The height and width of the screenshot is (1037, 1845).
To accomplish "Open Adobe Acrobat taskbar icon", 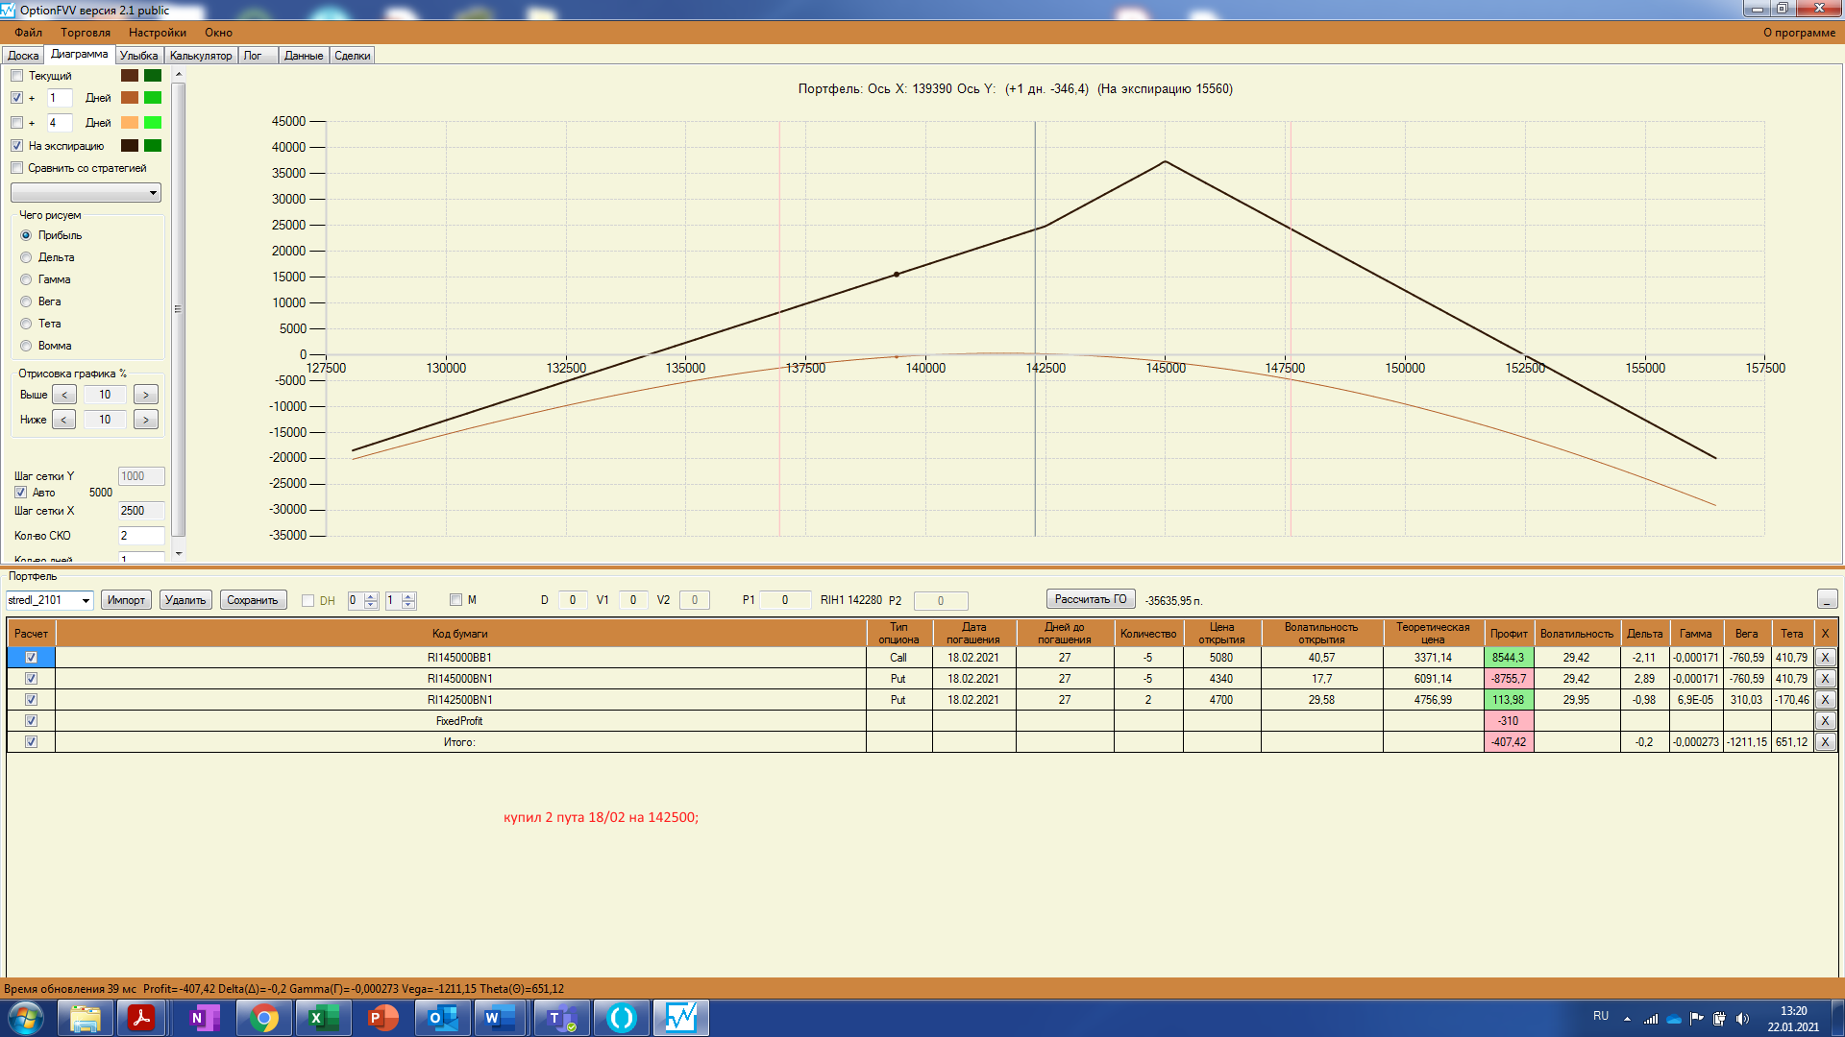I will (x=142, y=1018).
